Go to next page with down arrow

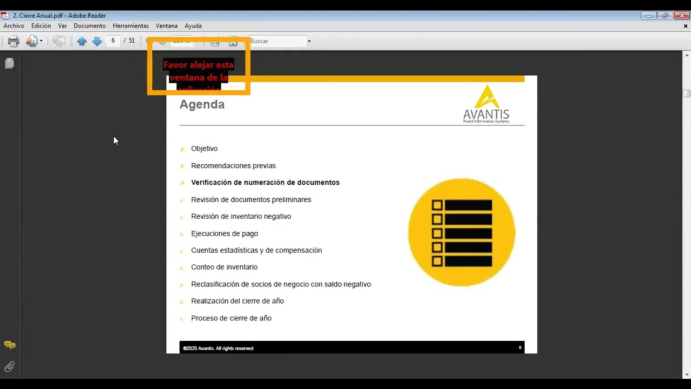(97, 41)
